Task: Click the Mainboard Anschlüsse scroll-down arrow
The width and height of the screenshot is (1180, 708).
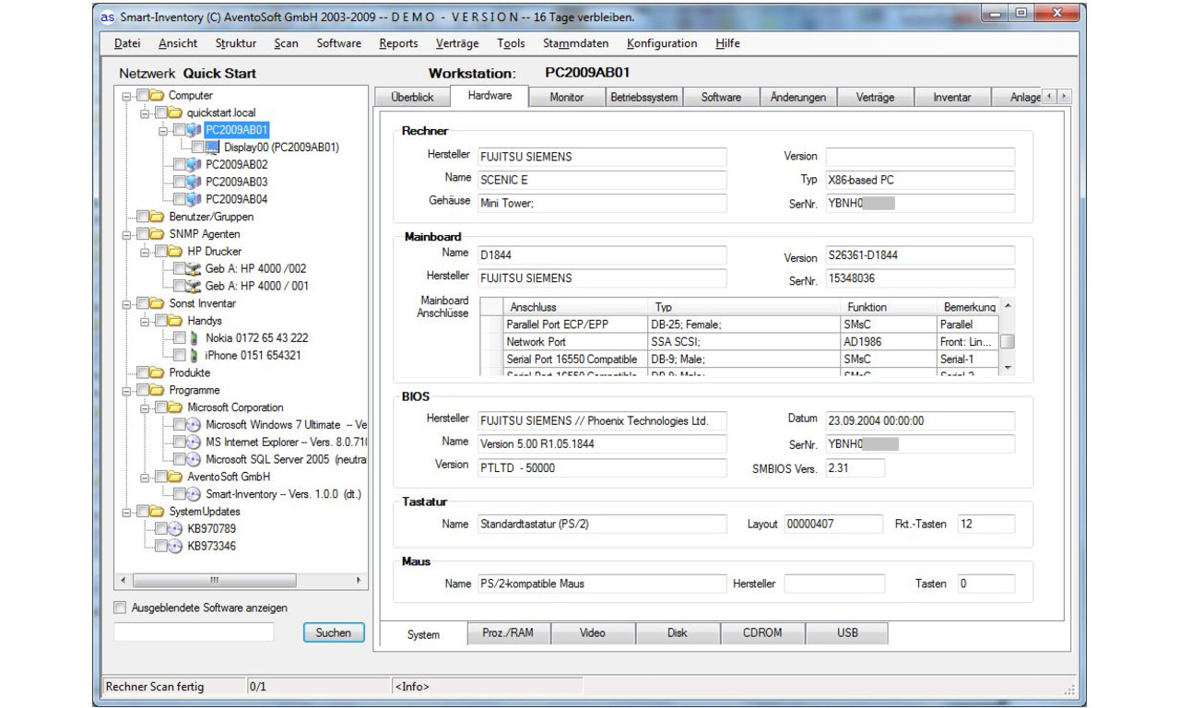Action: [1008, 368]
